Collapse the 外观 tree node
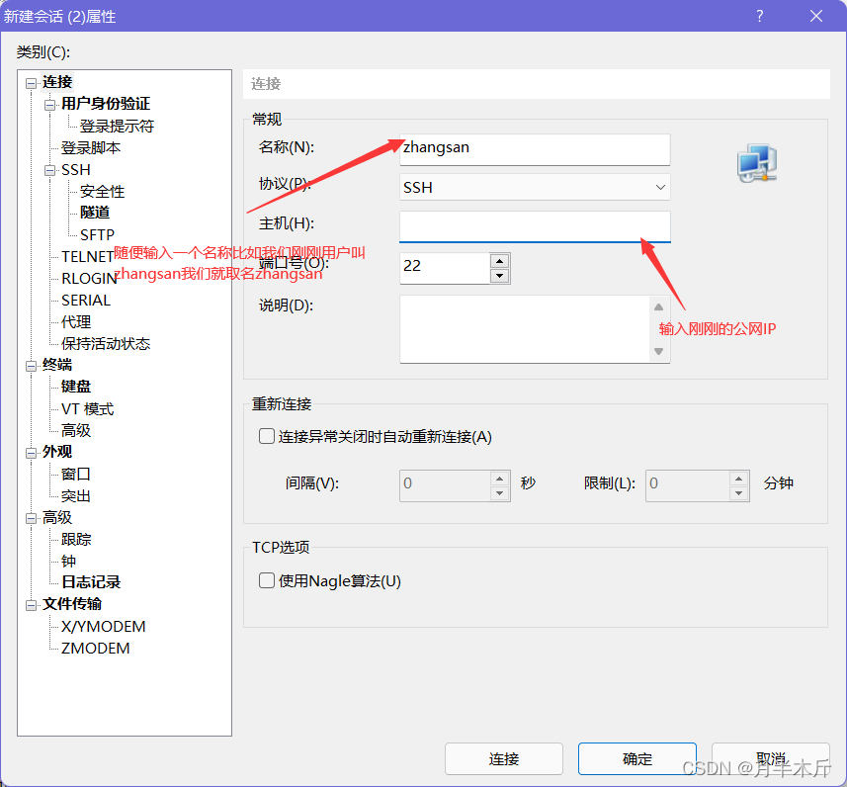 tap(31, 453)
